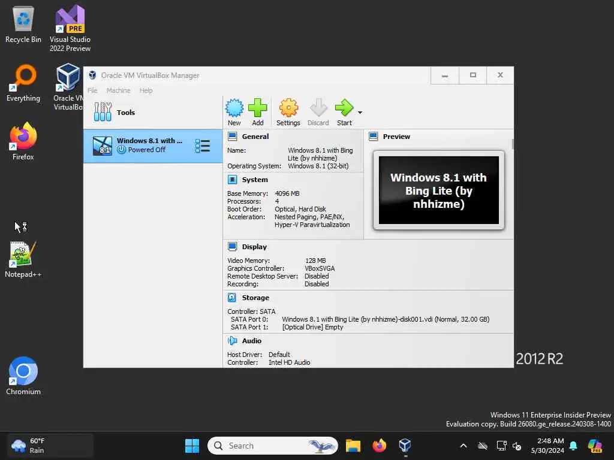Show hidden tray icons chevron
Viewport: 614px width, 460px height.
pyautogui.click(x=463, y=446)
